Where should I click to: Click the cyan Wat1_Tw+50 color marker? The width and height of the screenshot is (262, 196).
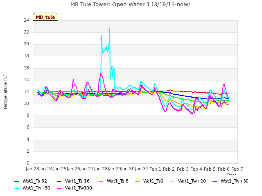16,189
